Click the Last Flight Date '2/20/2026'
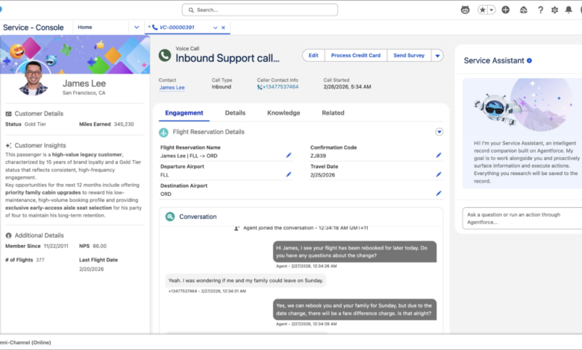The image size is (582, 350). click(91, 270)
